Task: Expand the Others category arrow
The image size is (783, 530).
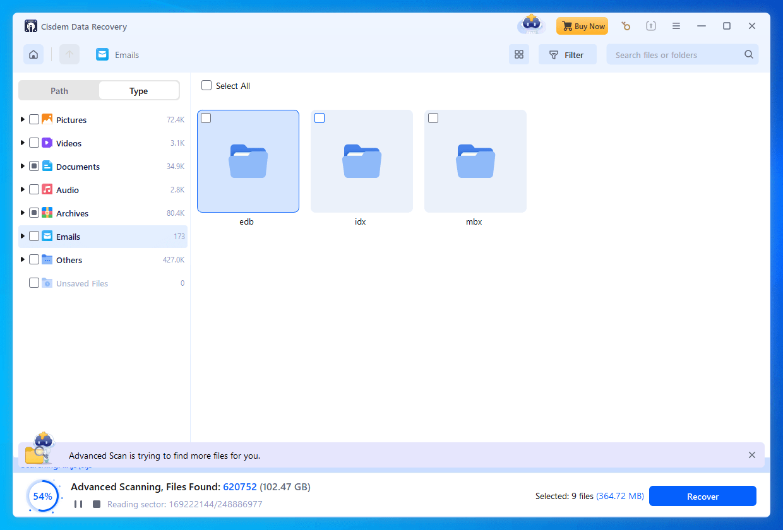Action: coord(23,260)
